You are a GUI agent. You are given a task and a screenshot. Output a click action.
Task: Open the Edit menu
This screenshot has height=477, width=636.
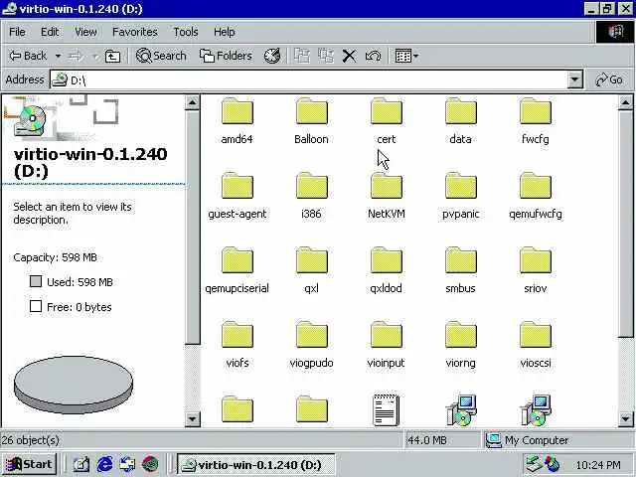click(x=50, y=32)
